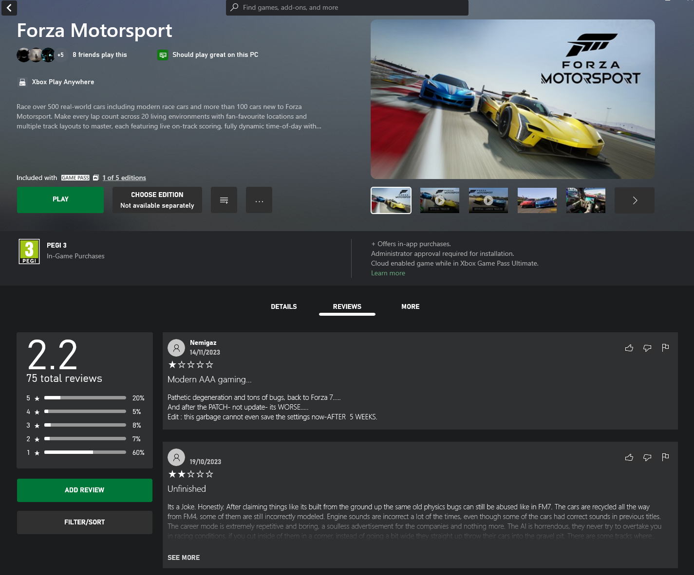Click the search magnifier icon

[235, 7]
